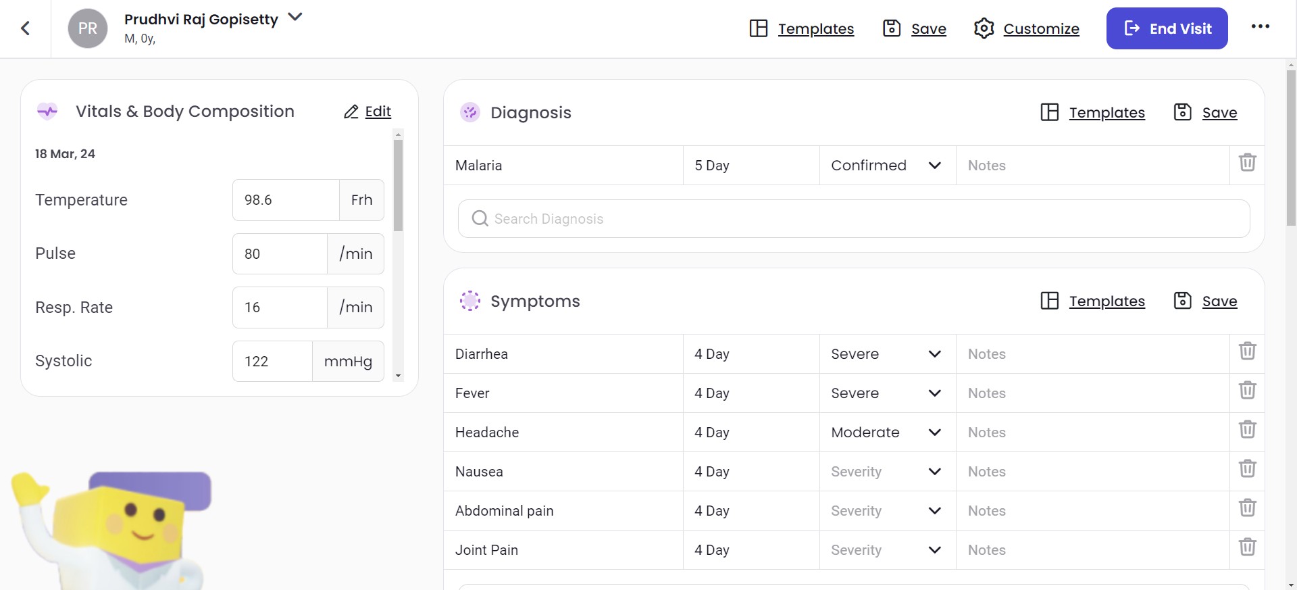The width and height of the screenshot is (1297, 590).
Task: Click the End Visit button
Action: pyautogui.click(x=1167, y=28)
